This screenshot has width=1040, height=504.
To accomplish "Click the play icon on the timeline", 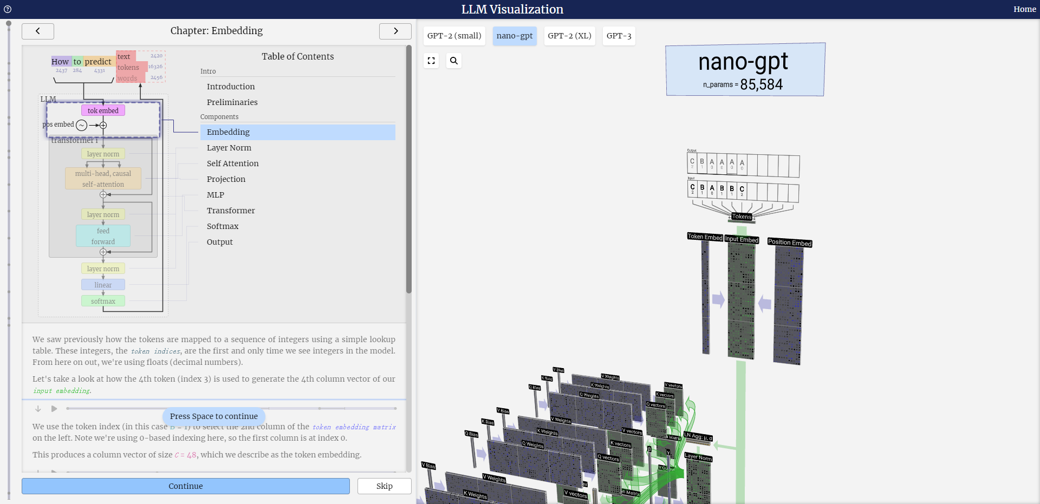I will (x=54, y=409).
